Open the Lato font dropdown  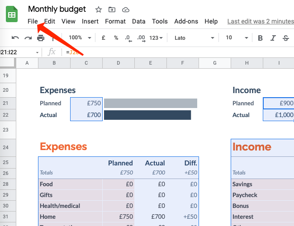click(x=194, y=38)
